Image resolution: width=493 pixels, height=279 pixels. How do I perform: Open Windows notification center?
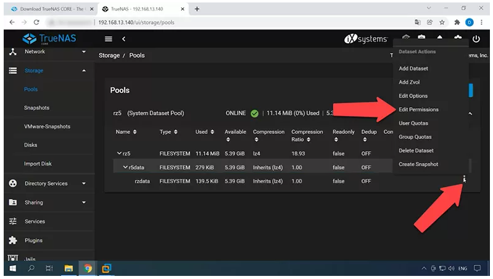tap(478, 269)
